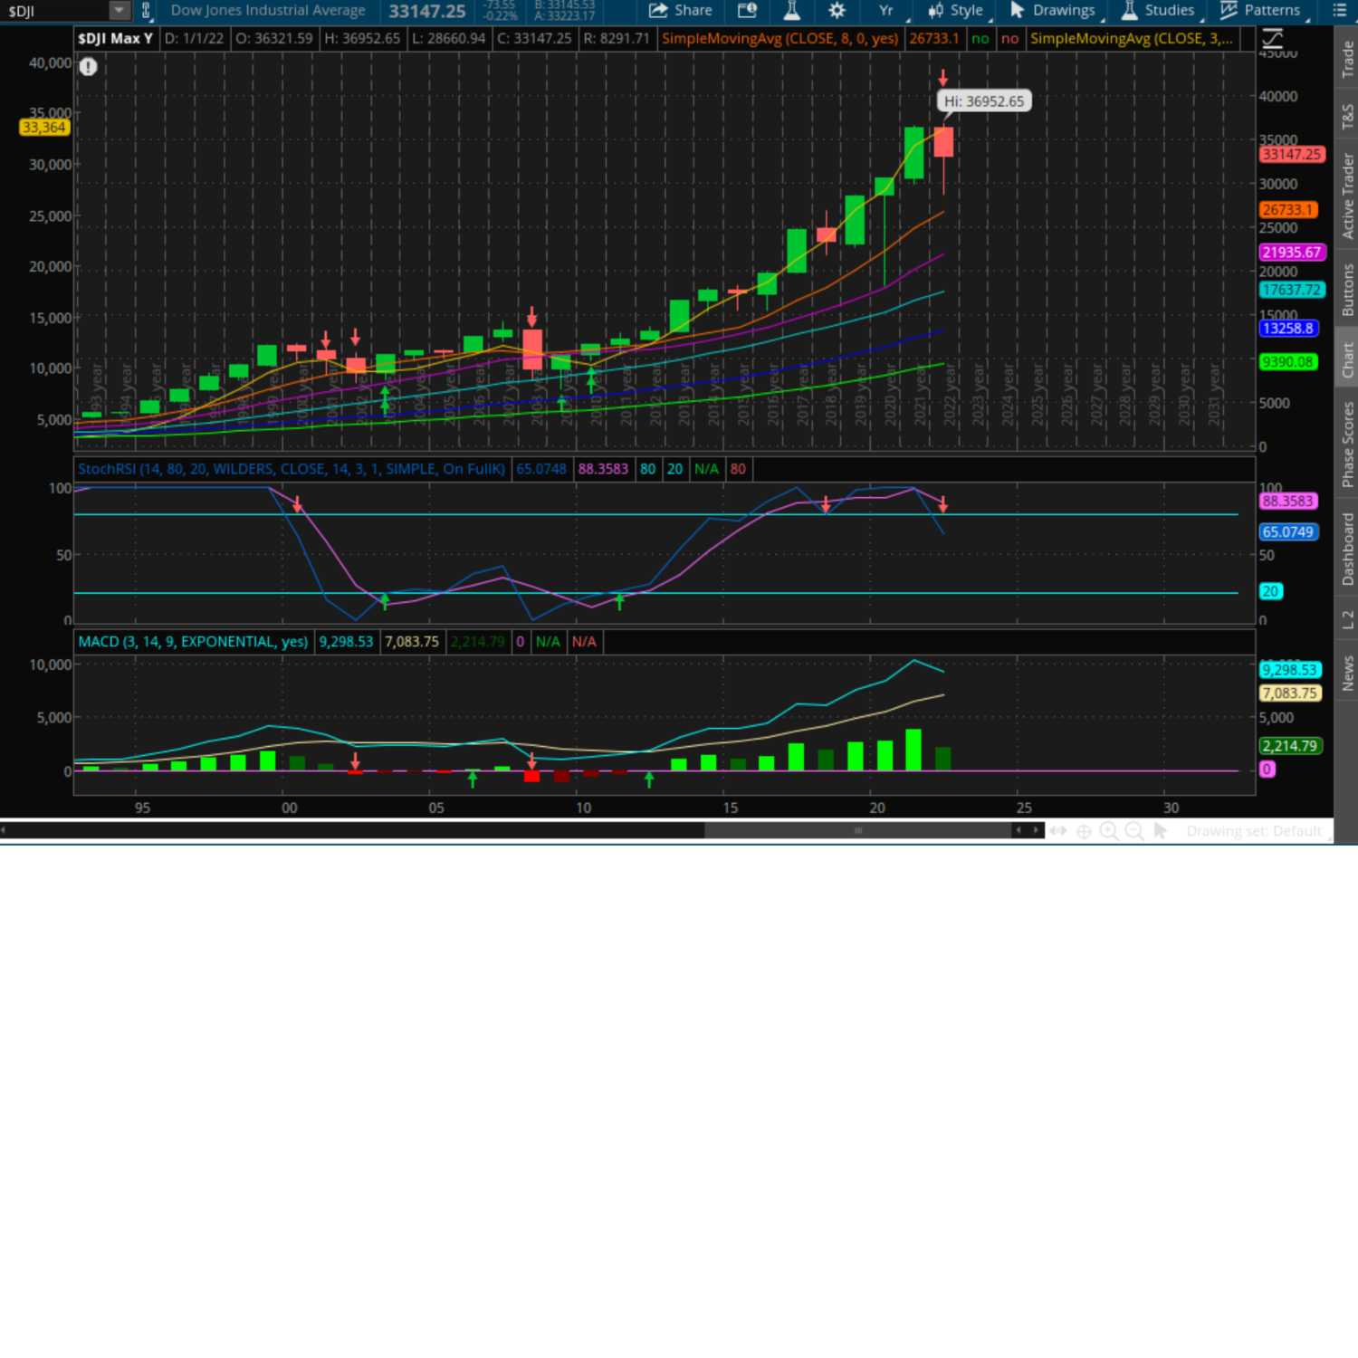The width and height of the screenshot is (1358, 1358).
Task: Click the crosshair pan icon at bottom
Action: [1083, 831]
